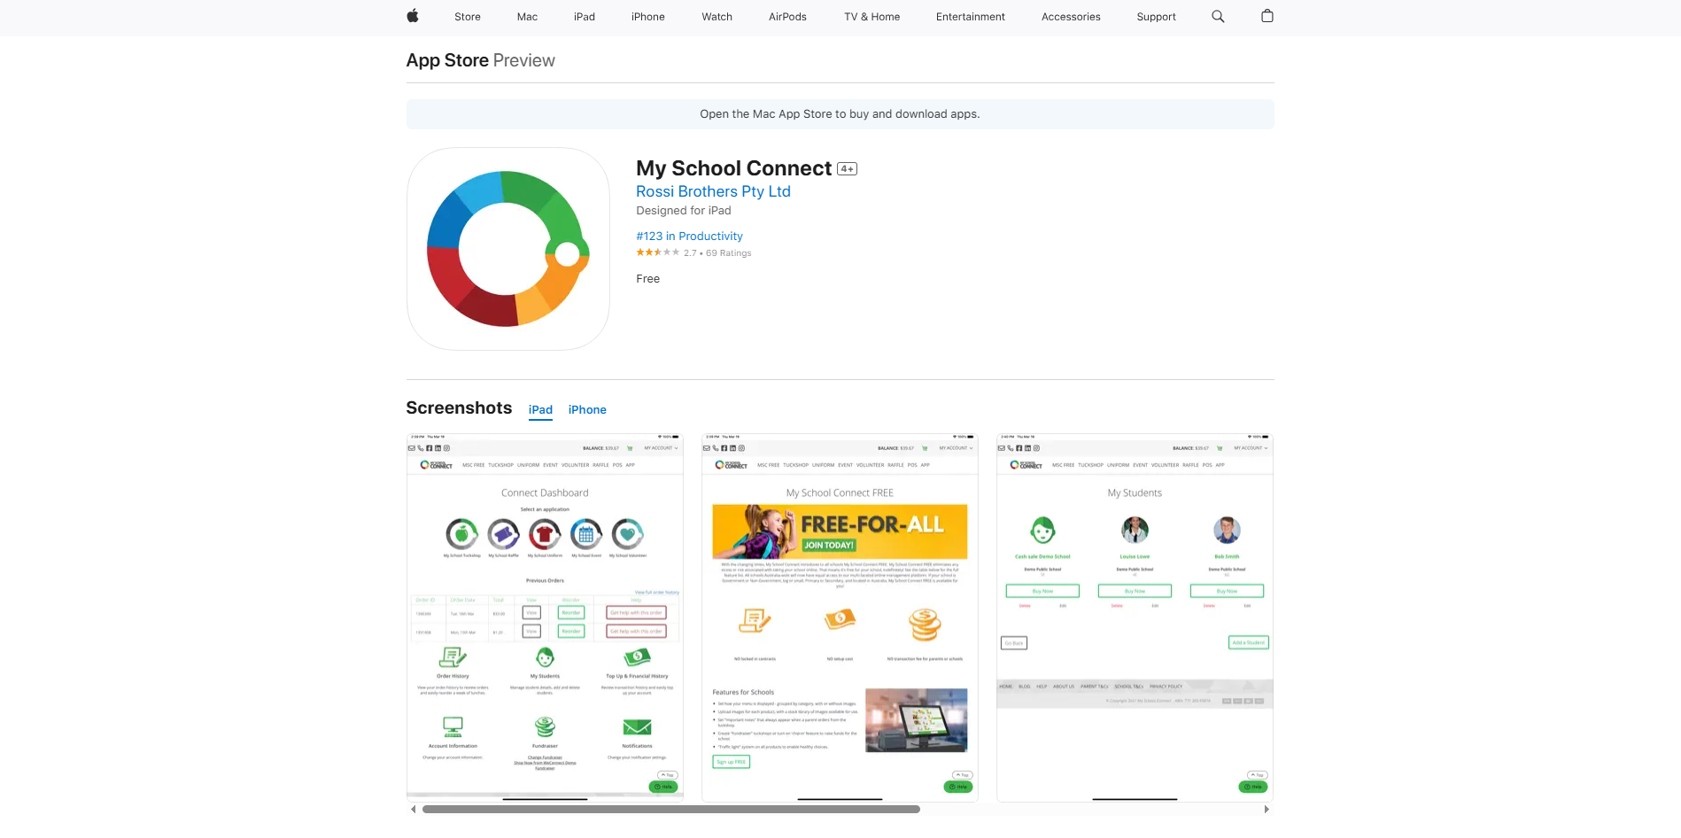The height and width of the screenshot is (838, 1681).
Task: Click the screenshots scroll left arrow
Action: click(413, 810)
